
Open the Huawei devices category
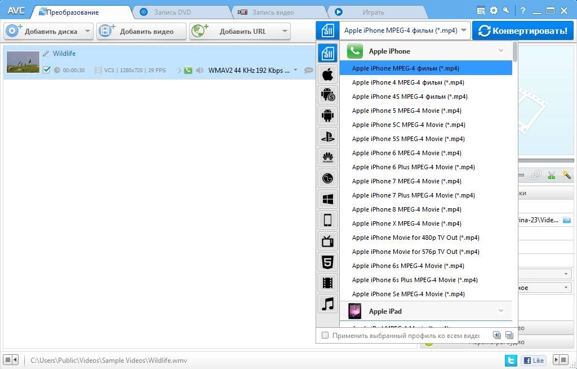click(x=327, y=158)
